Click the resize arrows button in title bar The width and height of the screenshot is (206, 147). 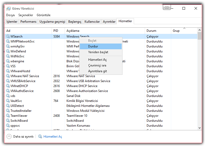(167, 7)
